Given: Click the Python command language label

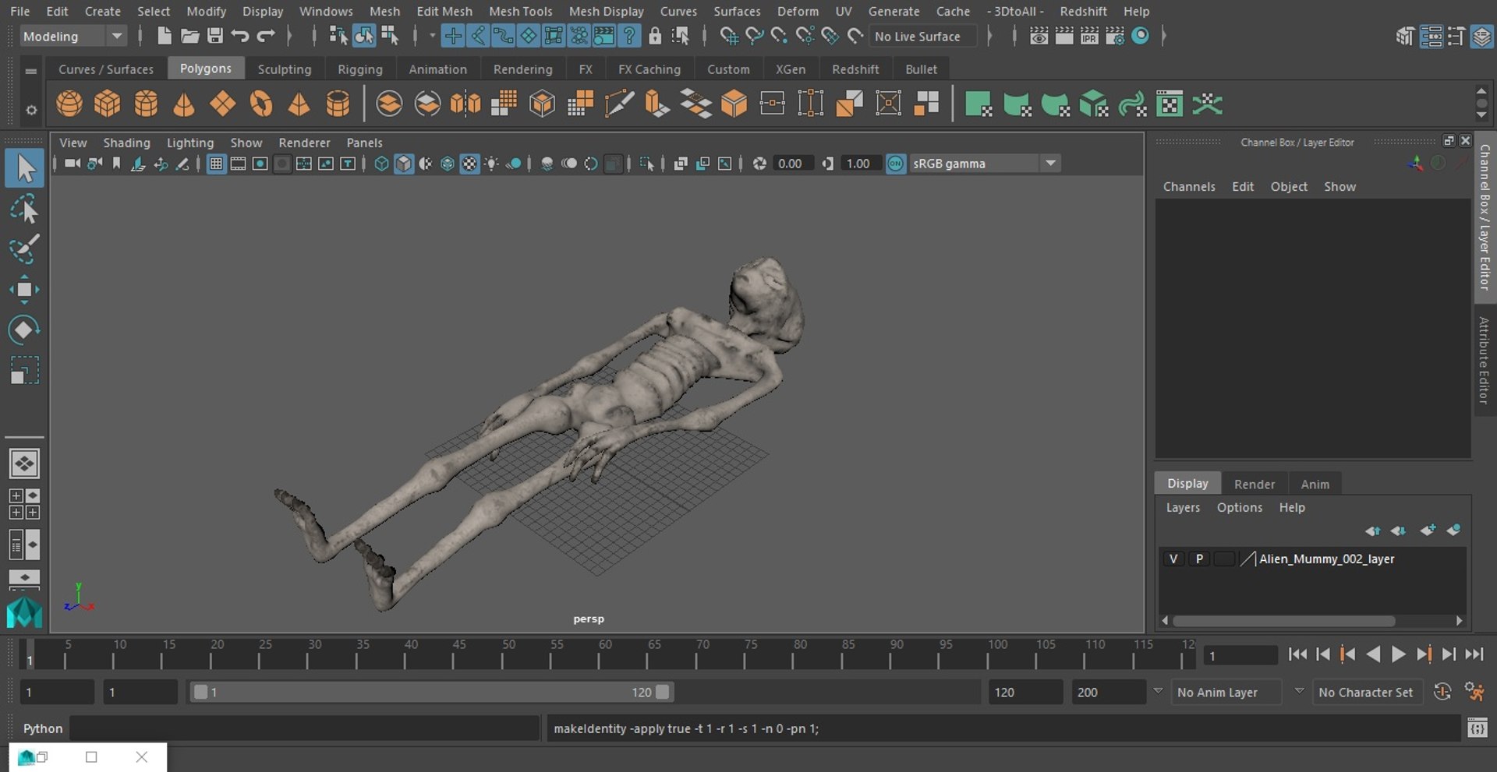Looking at the screenshot, I should pyautogui.click(x=42, y=728).
